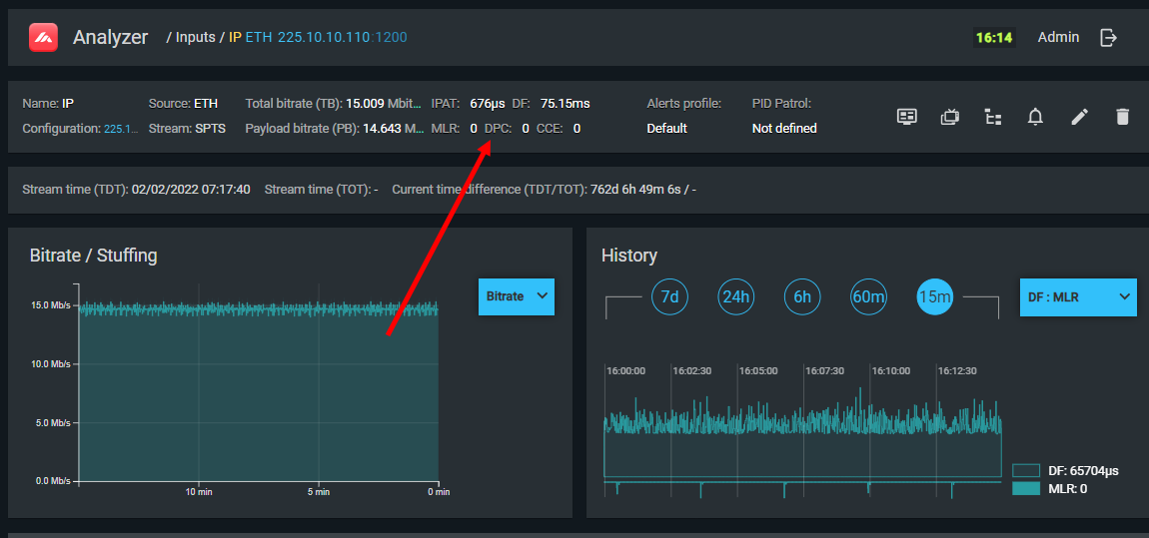Edit input using the pencil icon
This screenshot has height=538, width=1149.
(x=1079, y=117)
